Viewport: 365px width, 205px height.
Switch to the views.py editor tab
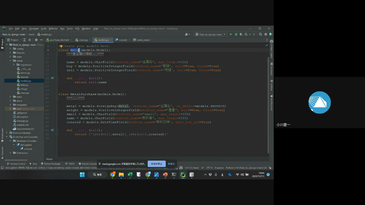(x=83, y=40)
